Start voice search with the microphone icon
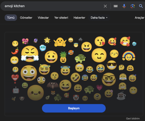Image resolution: width=145 pixels, height=121 pixels. [124, 6]
